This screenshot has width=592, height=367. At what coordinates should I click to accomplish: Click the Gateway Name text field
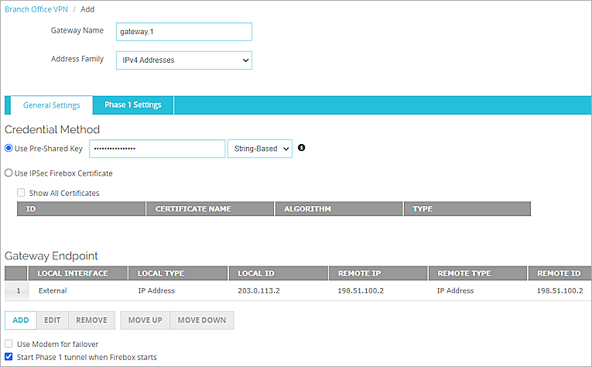(183, 32)
